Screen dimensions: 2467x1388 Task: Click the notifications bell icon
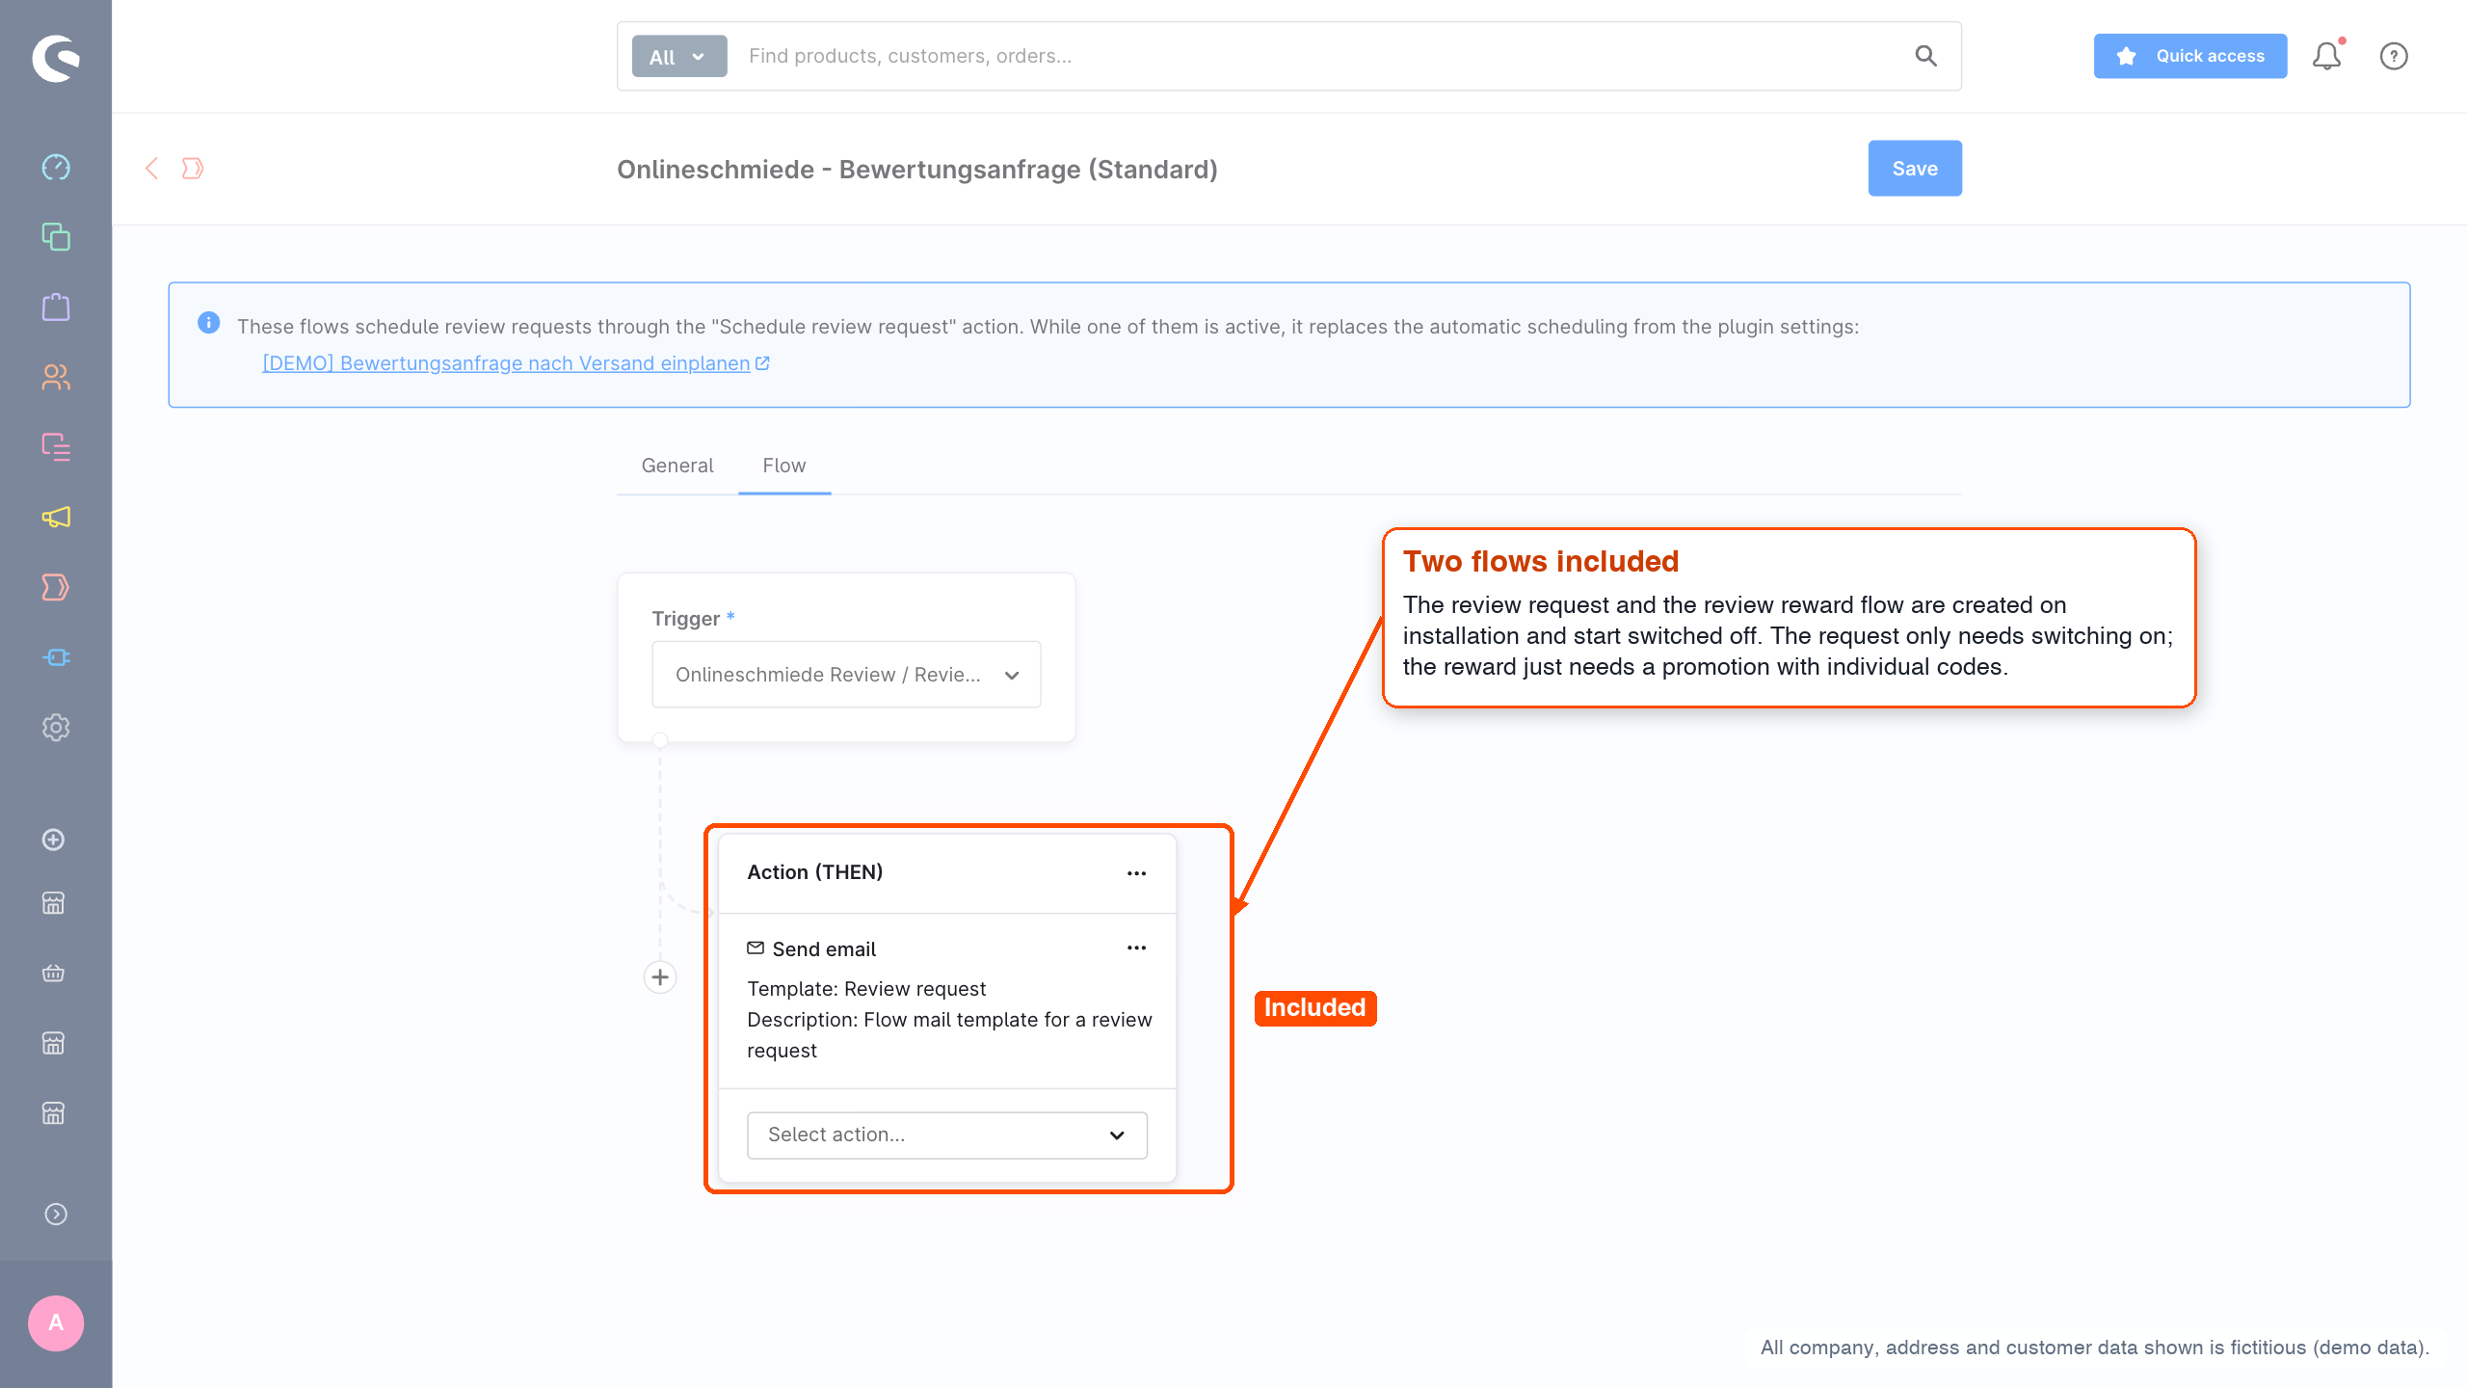pyautogui.click(x=2327, y=56)
